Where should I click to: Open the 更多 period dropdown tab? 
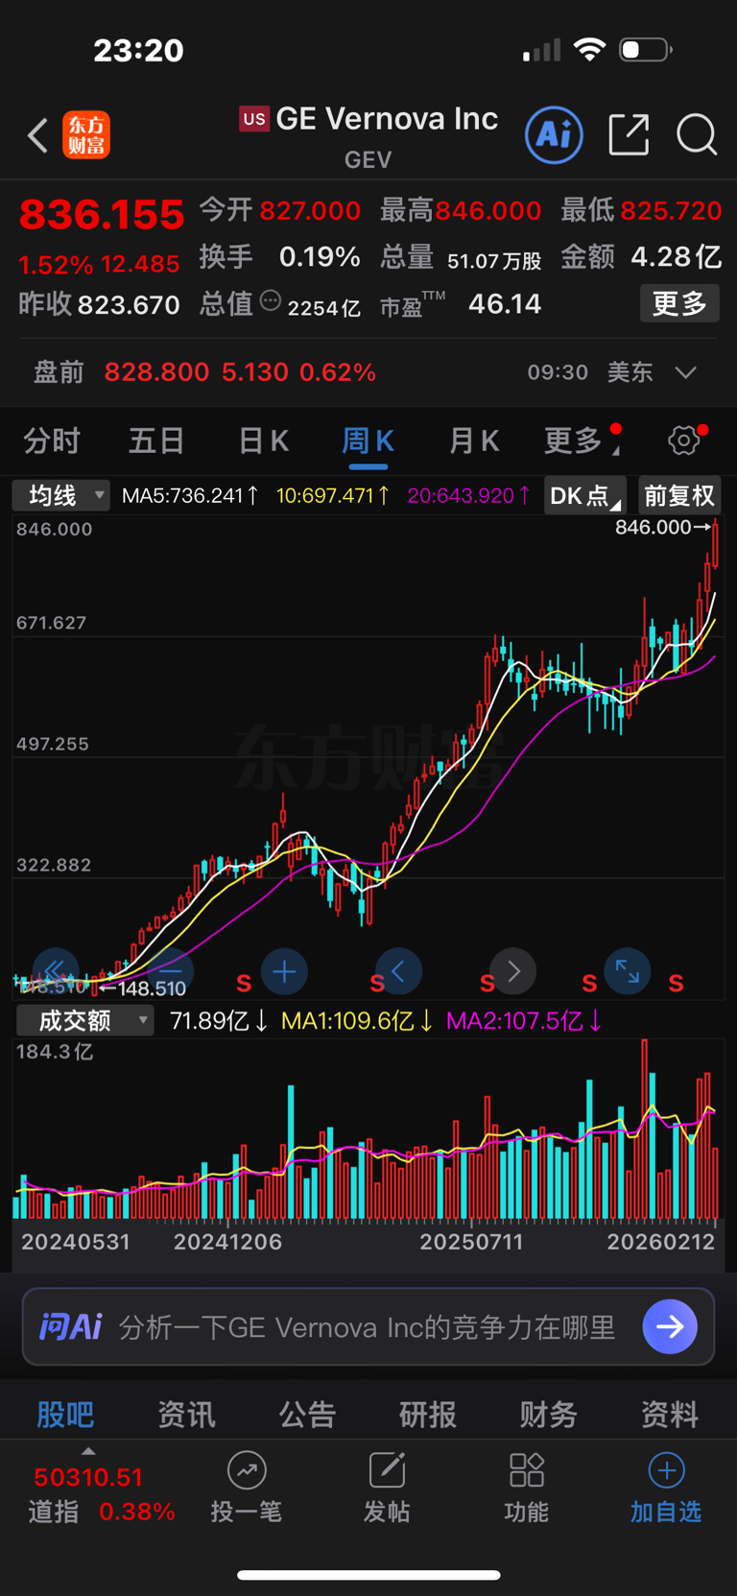tap(582, 441)
